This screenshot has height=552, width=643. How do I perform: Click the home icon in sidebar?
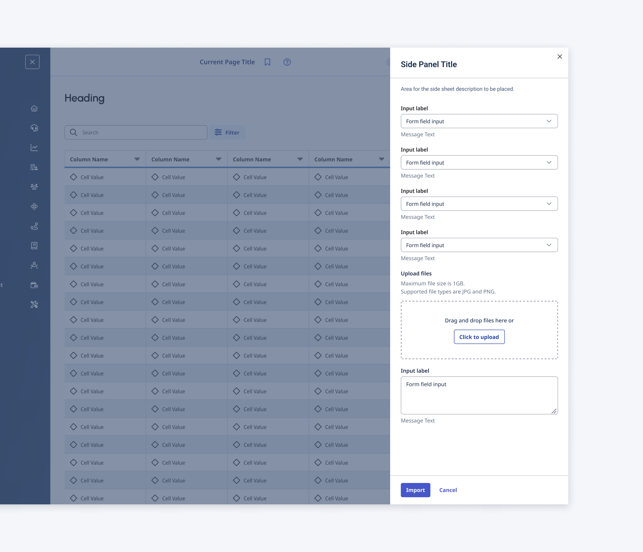coord(34,109)
